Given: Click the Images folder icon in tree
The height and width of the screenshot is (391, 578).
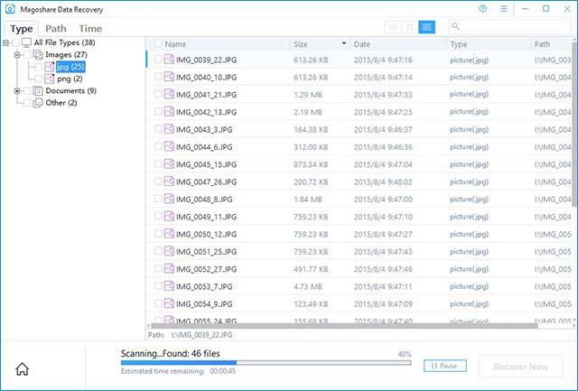Looking at the screenshot, I should 38,55.
